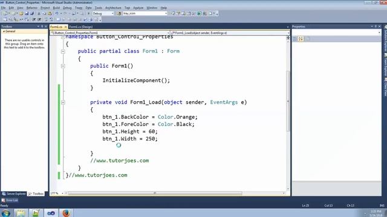Screen dimensions: 387x217
Task: Click the Save toolbar icon
Action: 27,13
